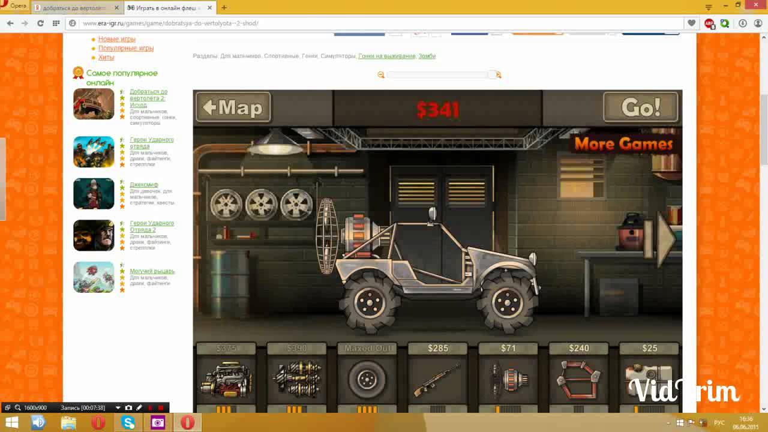768x432 pixels.
Task: Click the Могучий рыцарь game thumbnail
Action: 94,277
